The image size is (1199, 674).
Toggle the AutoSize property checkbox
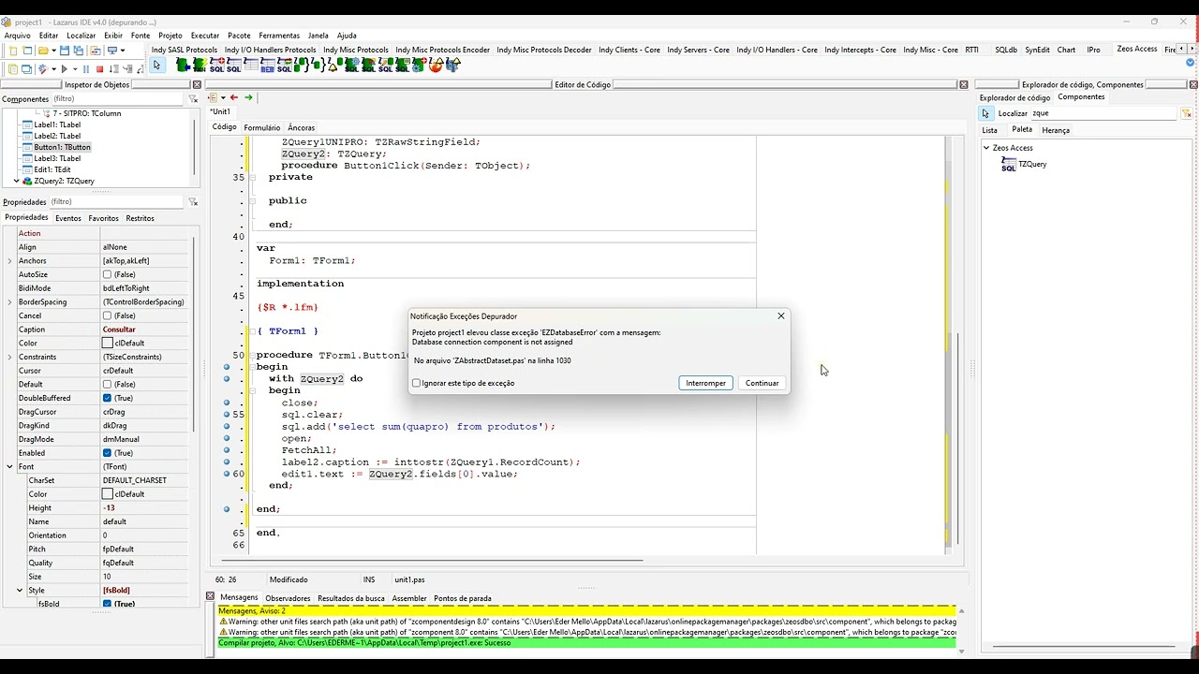(x=107, y=274)
